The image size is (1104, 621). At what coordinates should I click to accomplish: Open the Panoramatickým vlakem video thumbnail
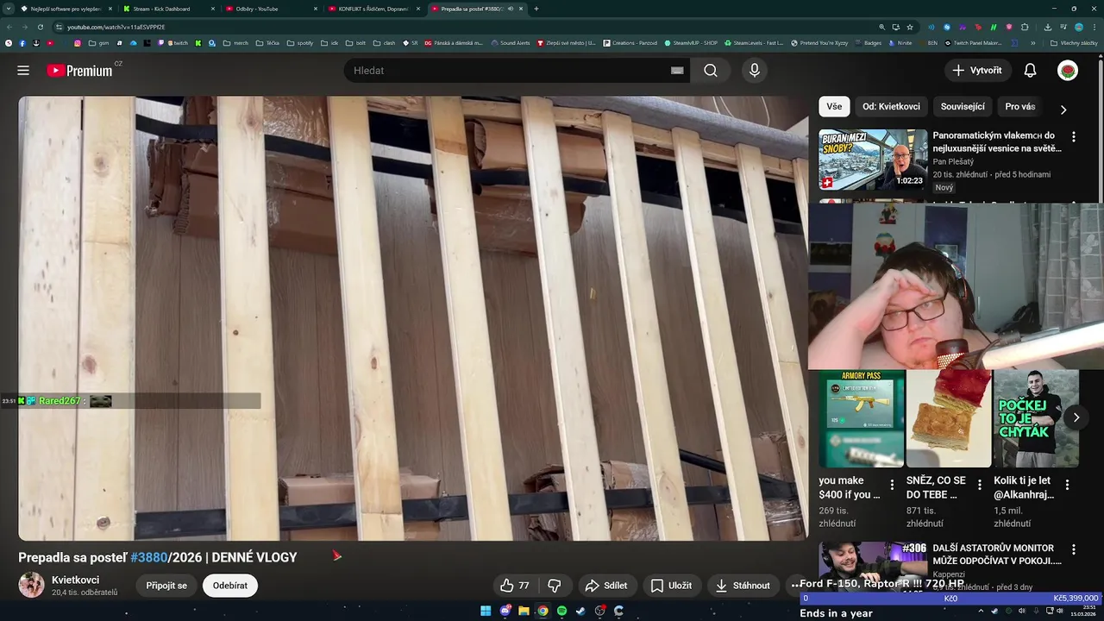tap(873, 160)
